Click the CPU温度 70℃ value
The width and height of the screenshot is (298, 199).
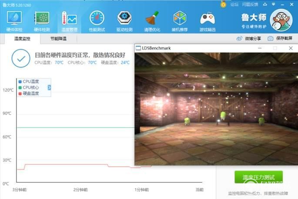(x=59, y=62)
